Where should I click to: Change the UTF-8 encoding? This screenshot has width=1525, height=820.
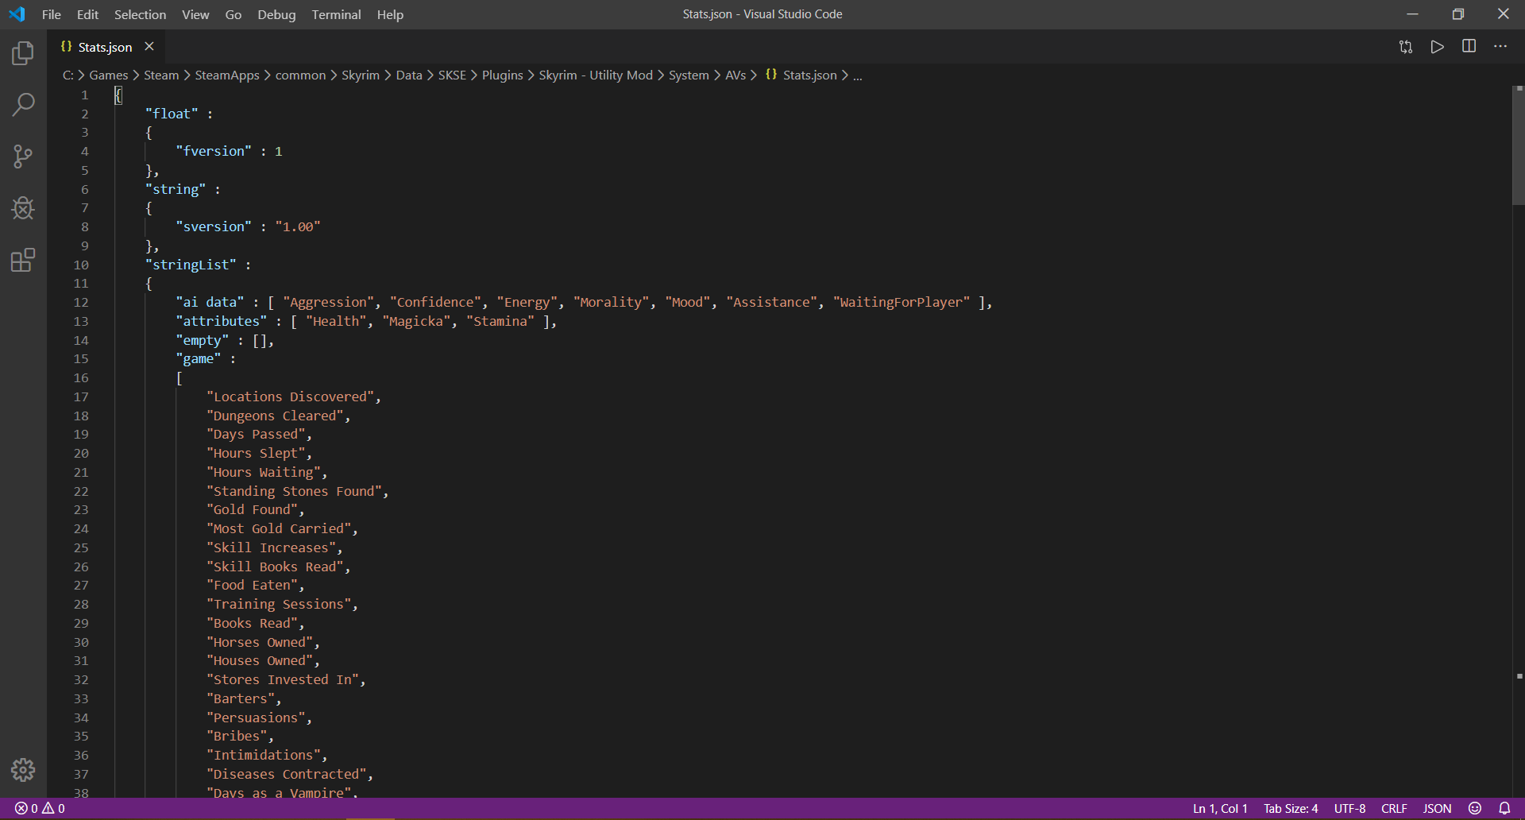(x=1349, y=809)
